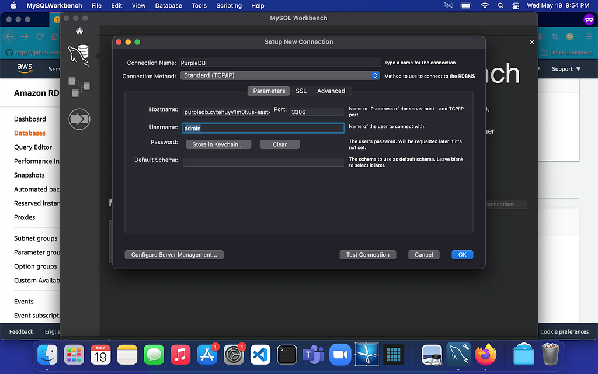Open the Models sidebar icon
This screenshot has width=598, height=374.
point(79,86)
